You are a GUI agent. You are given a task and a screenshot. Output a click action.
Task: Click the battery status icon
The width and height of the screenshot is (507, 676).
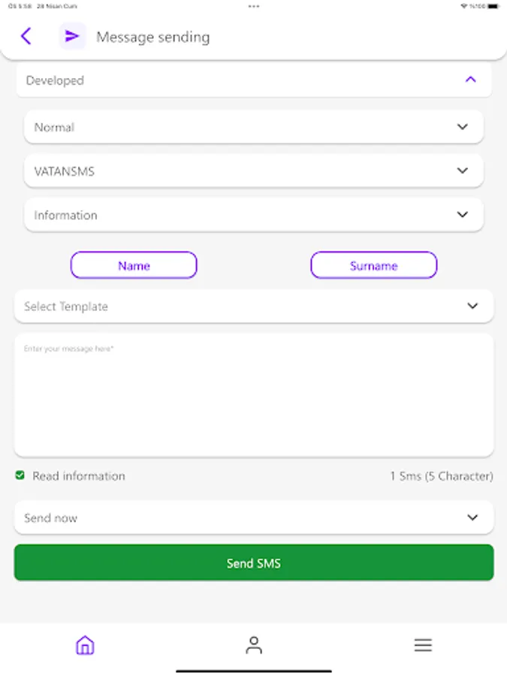493,6
